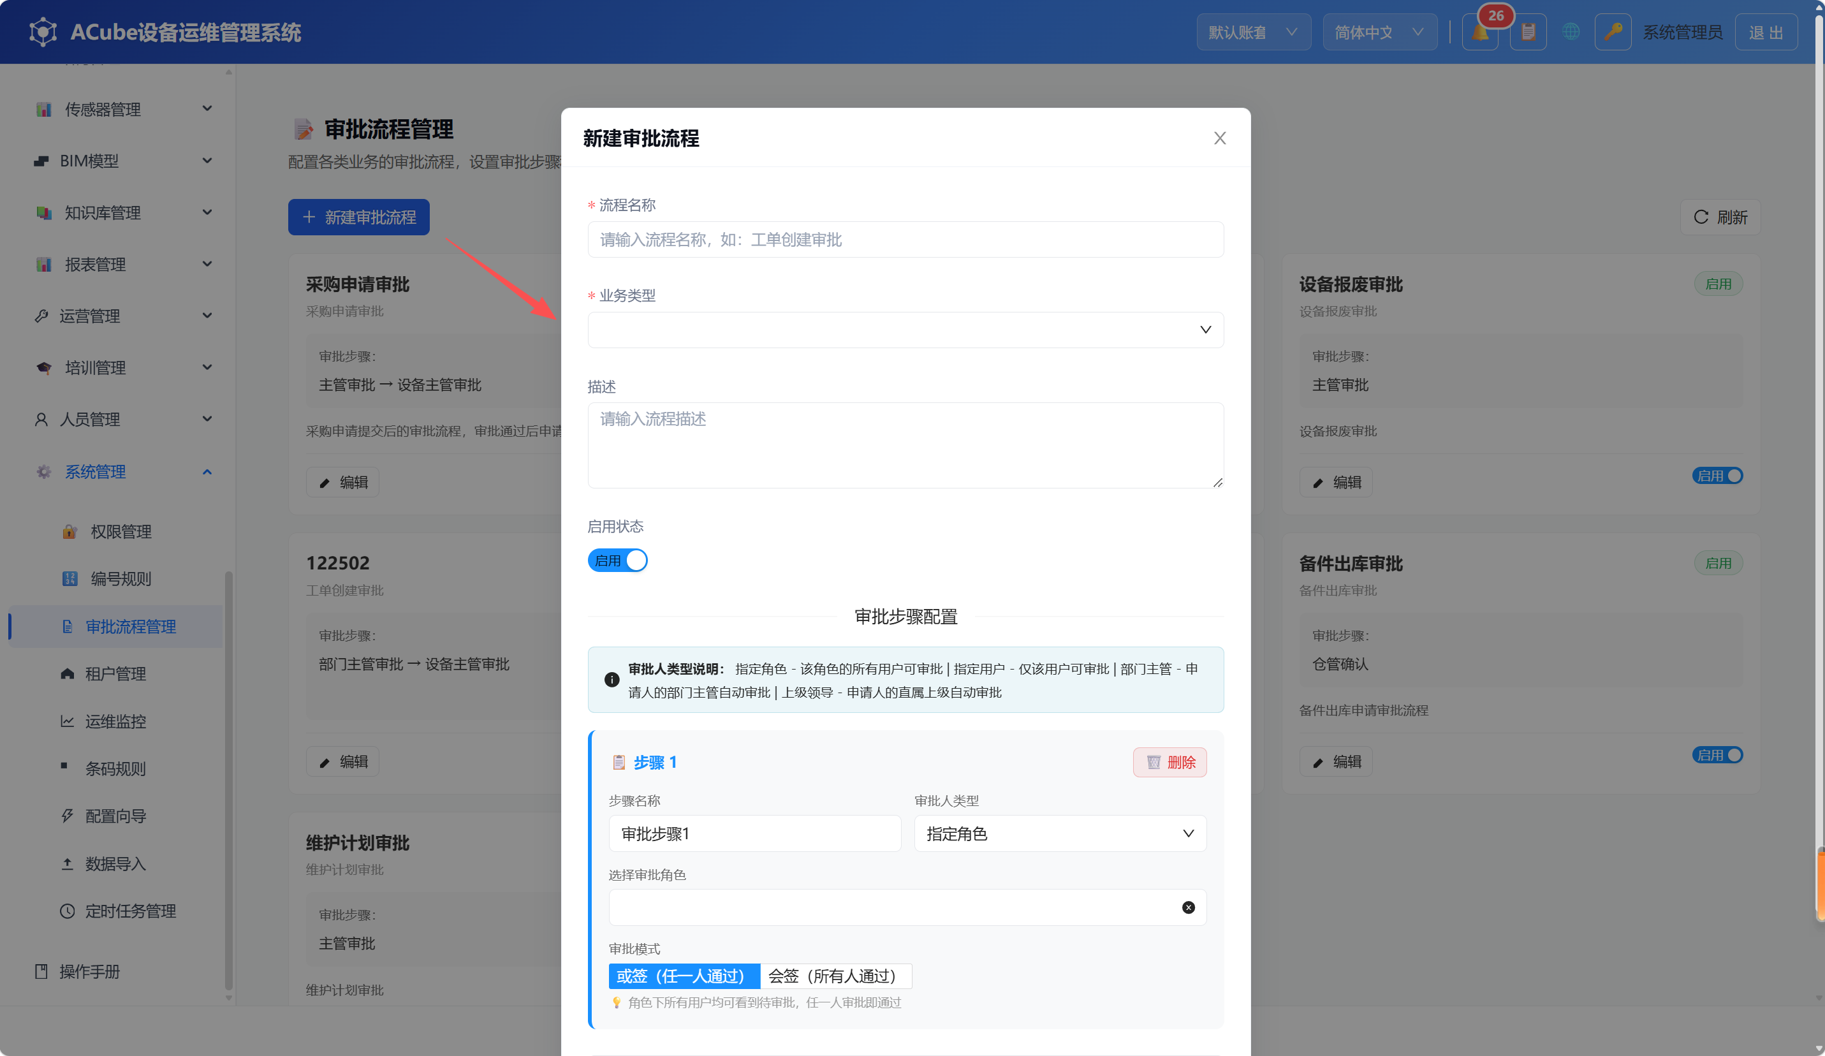The height and width of the screenshot is (1056, 1825).
Task: Click the 退出 button
Action: coord(1766,33)
